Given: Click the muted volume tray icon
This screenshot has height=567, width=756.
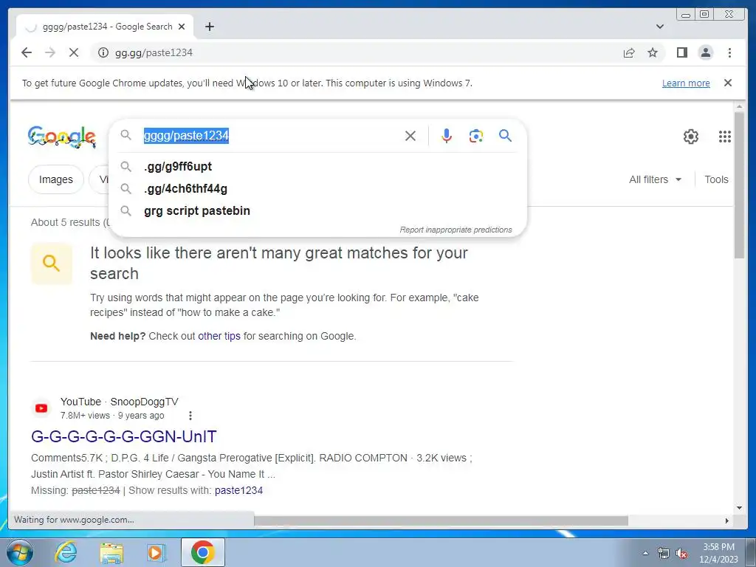Looking at the screenshot, I should click(681, 554).
